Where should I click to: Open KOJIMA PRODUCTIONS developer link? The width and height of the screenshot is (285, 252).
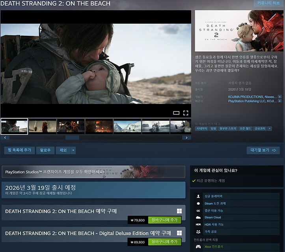pyautogui.click(x=246, y=97)
